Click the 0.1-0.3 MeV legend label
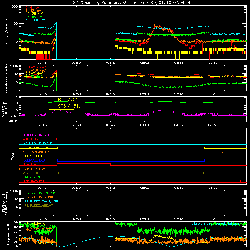This screenshot has height=250, width=250. click(x=36, y=67)
